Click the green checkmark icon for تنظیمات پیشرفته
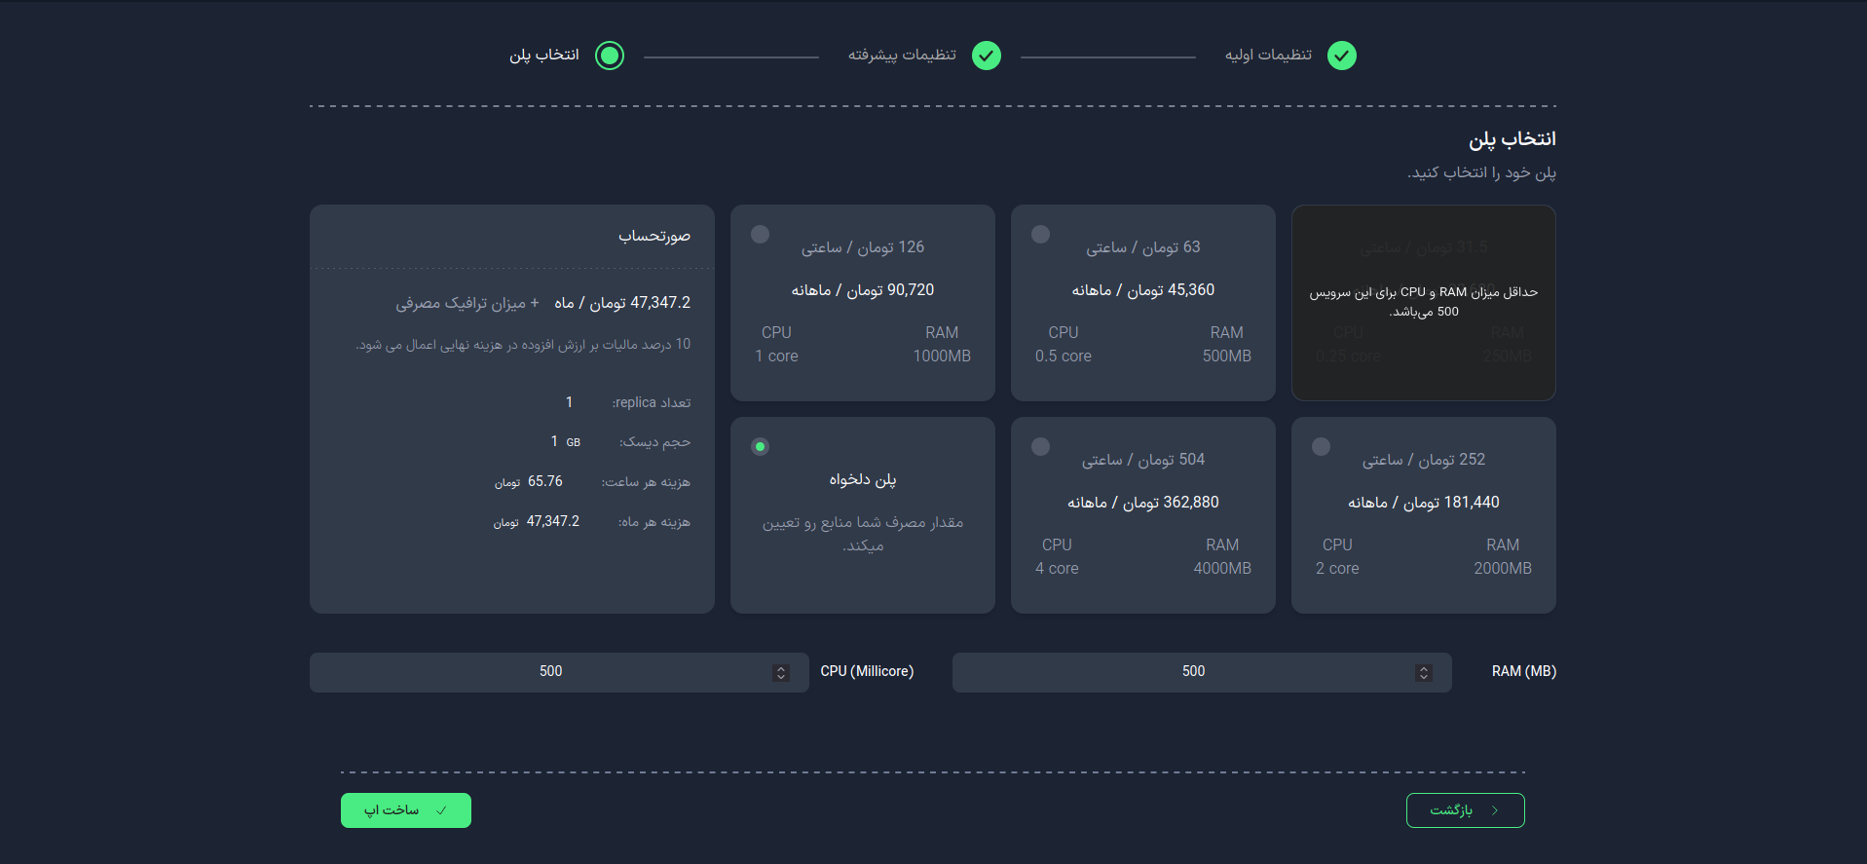The image size is (1867, 864). point(986,56)
